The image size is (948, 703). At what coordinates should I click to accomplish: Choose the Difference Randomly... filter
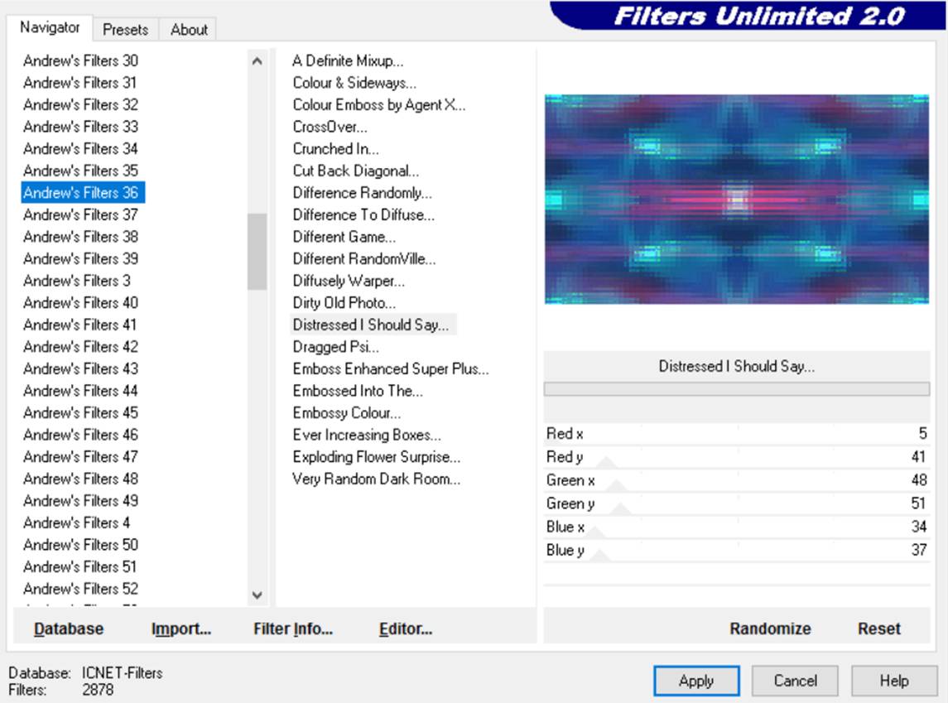(362, 193)
